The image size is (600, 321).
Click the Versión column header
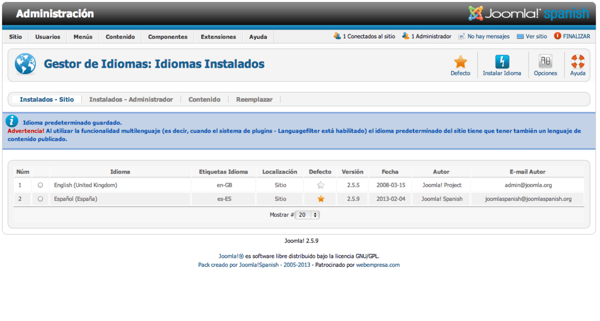pyautogui.click(x=352, y=171)
